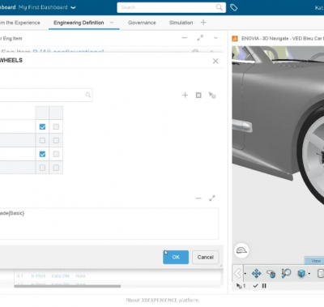Click the round hard hat icon in the 3D viewer
Viewport: 324px width, 307px height.
(x=241, y=251)
